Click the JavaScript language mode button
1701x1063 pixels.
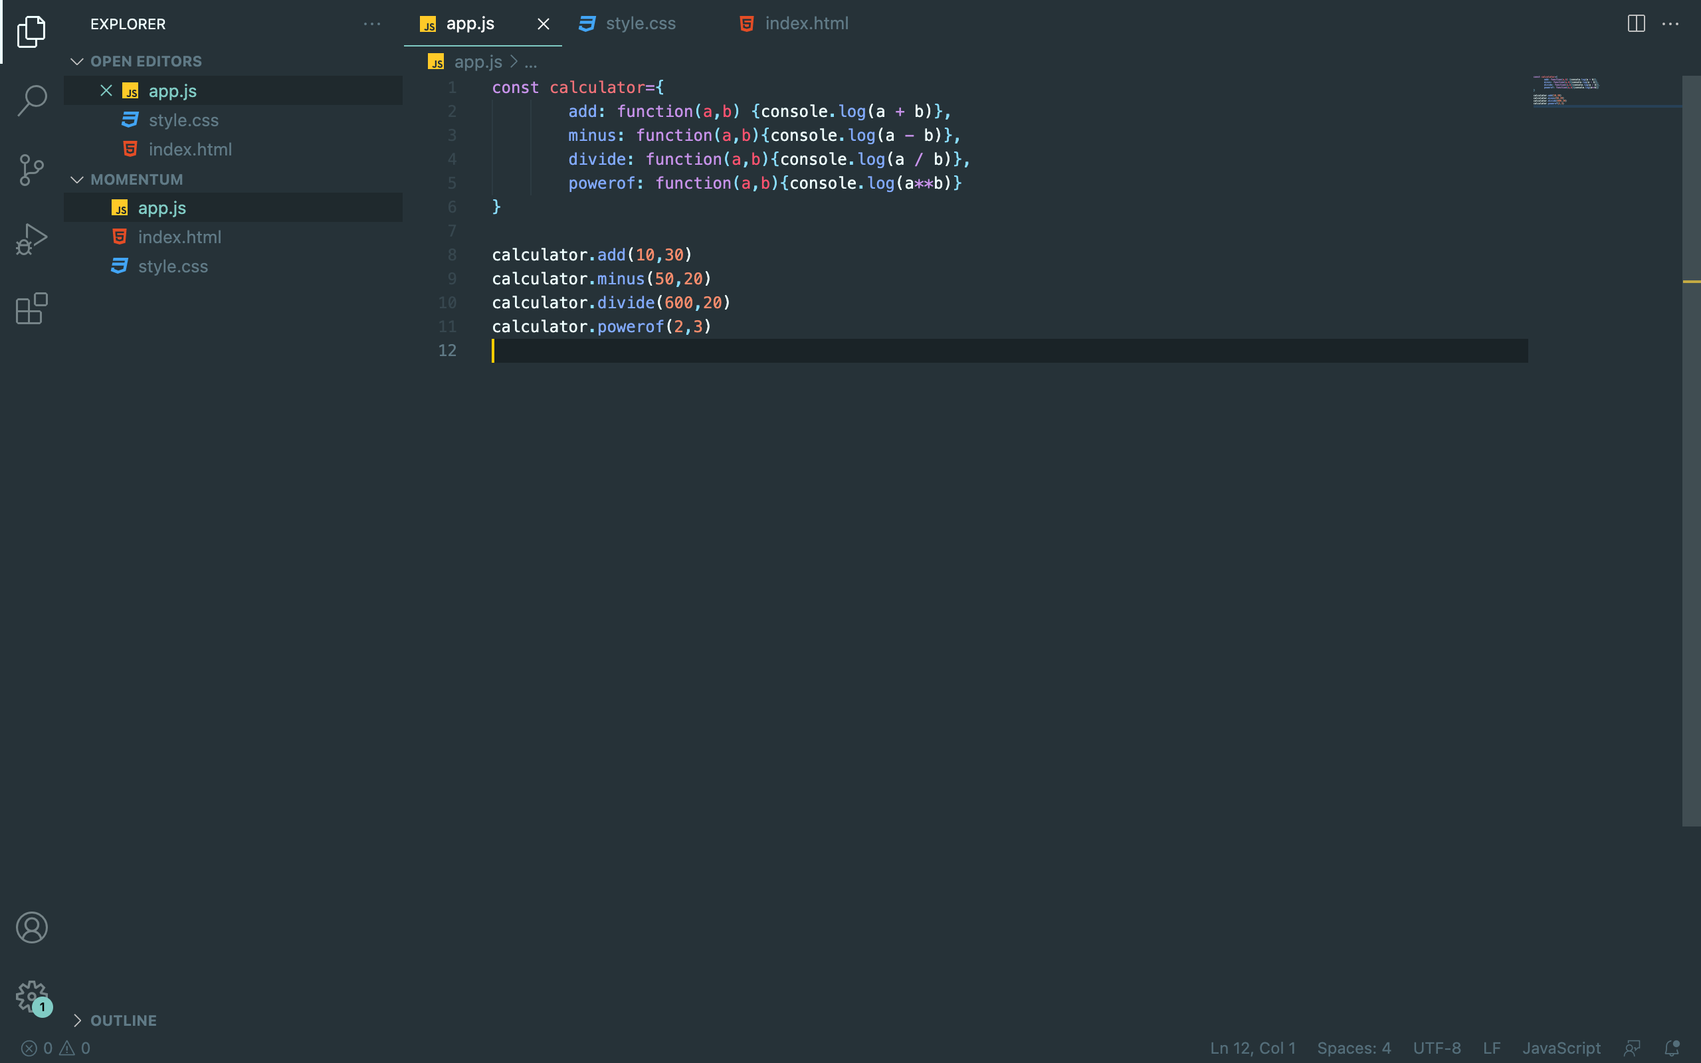1561,1048
